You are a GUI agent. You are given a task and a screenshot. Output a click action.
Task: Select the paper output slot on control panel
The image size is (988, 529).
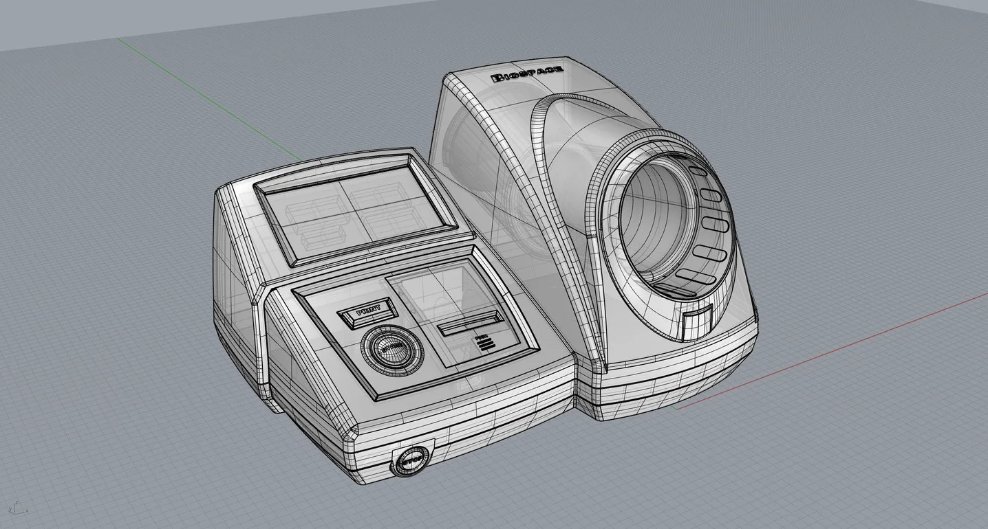point(469,322)
